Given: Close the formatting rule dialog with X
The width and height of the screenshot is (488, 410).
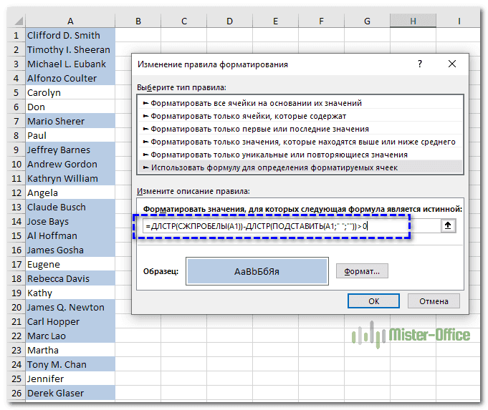Looking at the screenshot, I should click(x=451, y=64).
